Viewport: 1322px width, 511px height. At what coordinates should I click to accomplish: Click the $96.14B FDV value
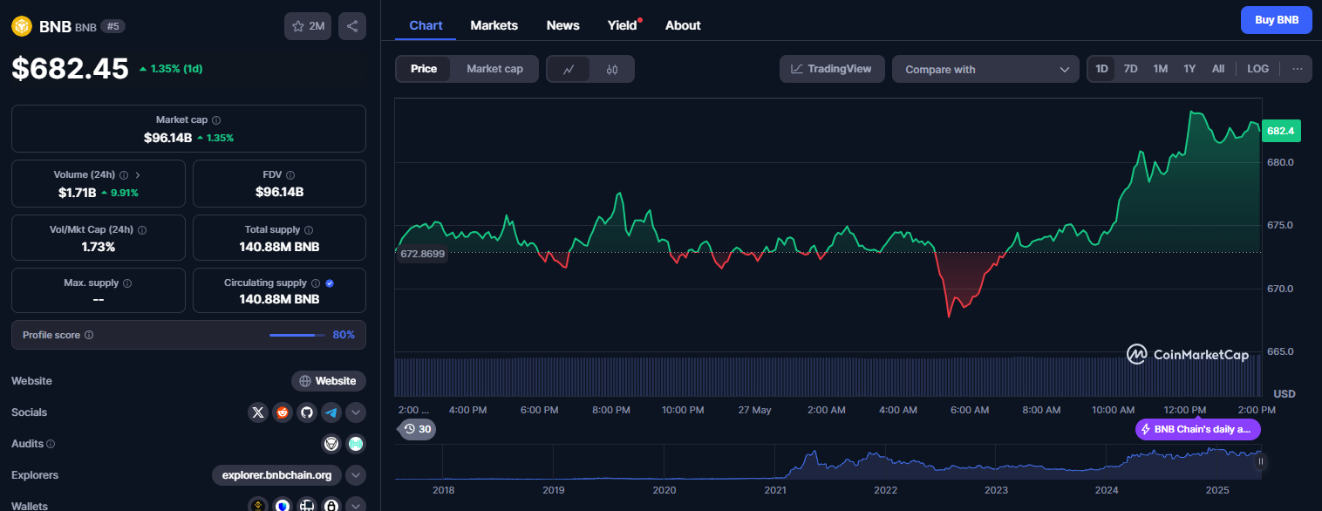tap(279, 192)
